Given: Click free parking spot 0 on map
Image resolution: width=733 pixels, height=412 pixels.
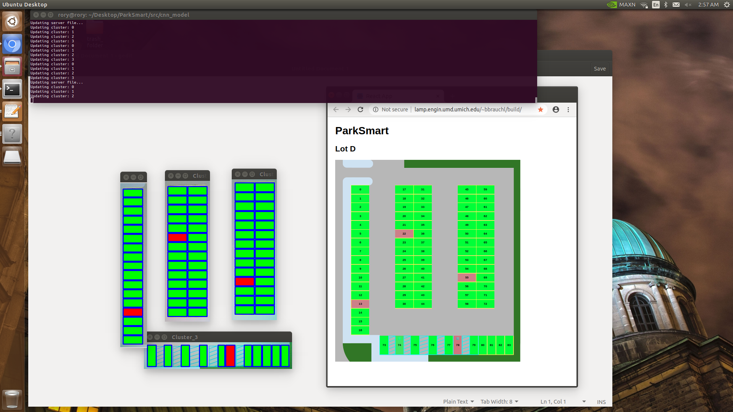Looking at the screenshot, I should [360, 189].
